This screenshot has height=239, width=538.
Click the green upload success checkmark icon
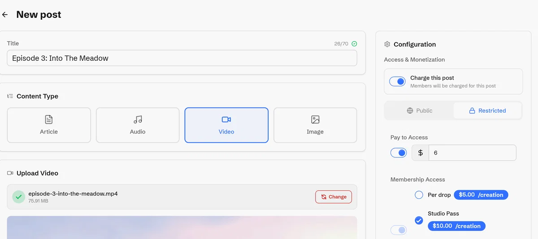pyautogui.click(x=18, y=197)
